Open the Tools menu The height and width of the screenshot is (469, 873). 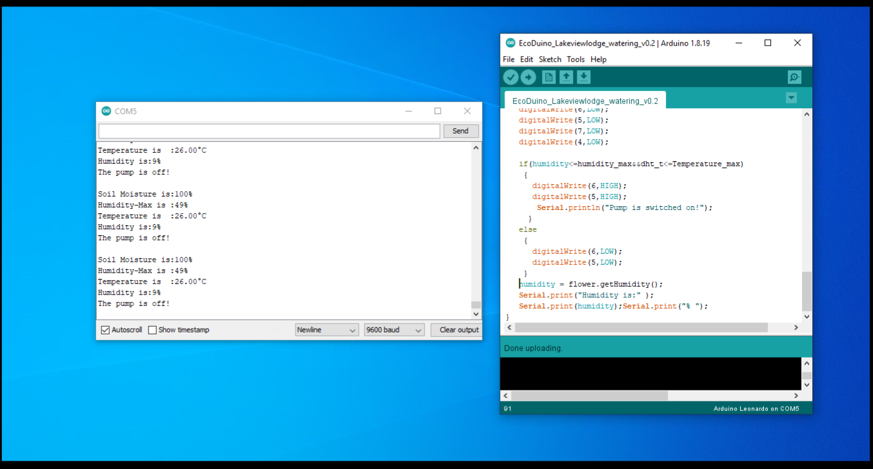[576, 59]
